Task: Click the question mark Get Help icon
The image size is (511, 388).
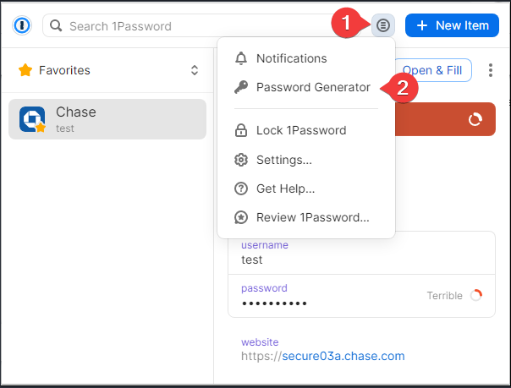Action: click(x=240, y=189)
